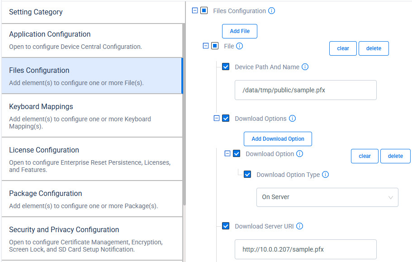412x262 pixels.
Task: Click delete button for Download Option
Action: coord(395,156)
